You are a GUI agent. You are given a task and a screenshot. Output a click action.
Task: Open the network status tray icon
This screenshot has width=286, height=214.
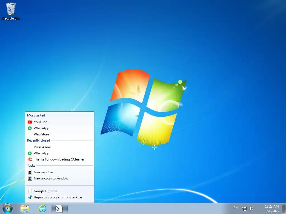(244, 208)
